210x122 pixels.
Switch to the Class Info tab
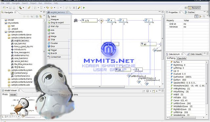pyautogui.click(x=181, y=58)
